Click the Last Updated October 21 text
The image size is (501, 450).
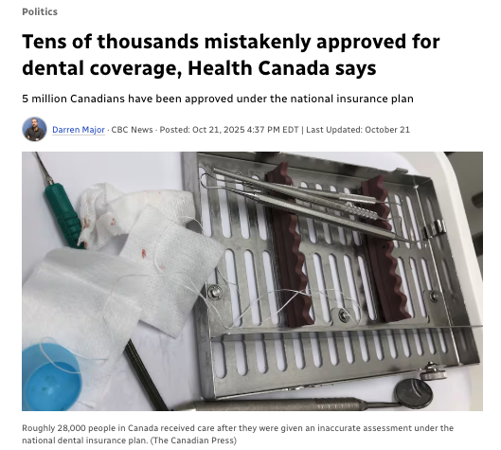pos(358,130)
